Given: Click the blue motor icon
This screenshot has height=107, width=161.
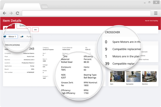Looking at the screenshot, I should (5, 36).
